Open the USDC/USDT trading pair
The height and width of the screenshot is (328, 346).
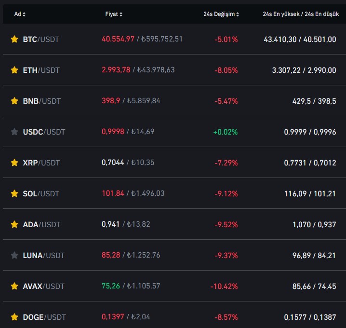coord(44,132)
